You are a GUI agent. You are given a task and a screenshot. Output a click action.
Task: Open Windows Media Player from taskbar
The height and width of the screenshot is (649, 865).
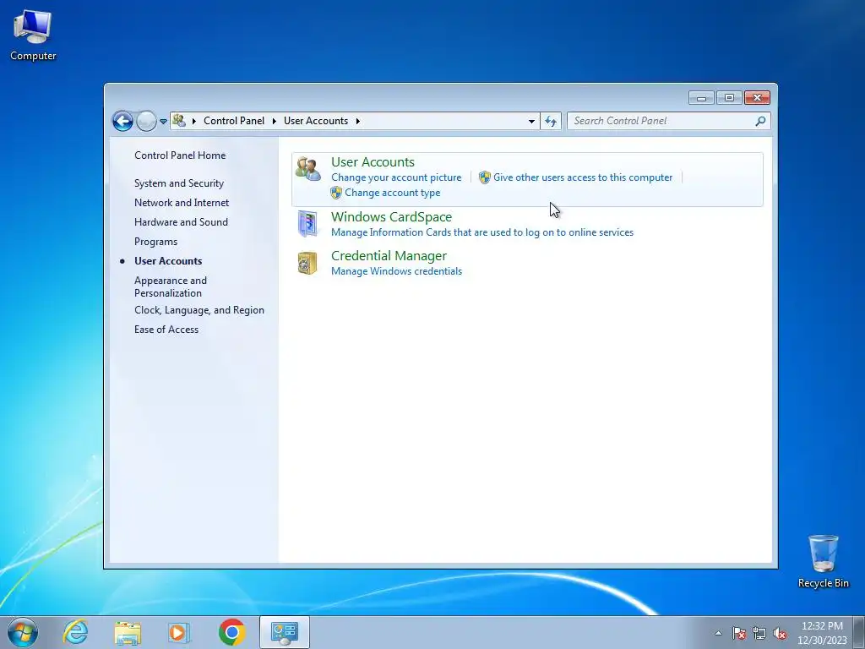179,632
